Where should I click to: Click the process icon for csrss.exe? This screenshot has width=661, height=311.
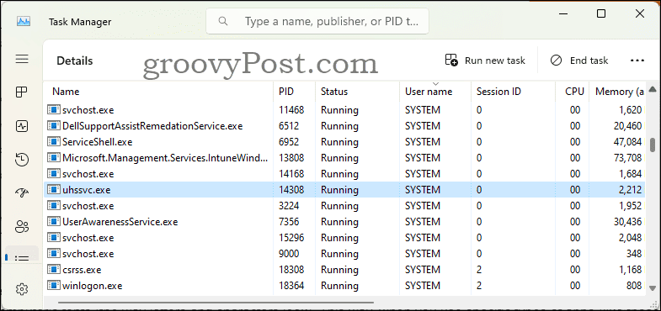coord(54,270)
